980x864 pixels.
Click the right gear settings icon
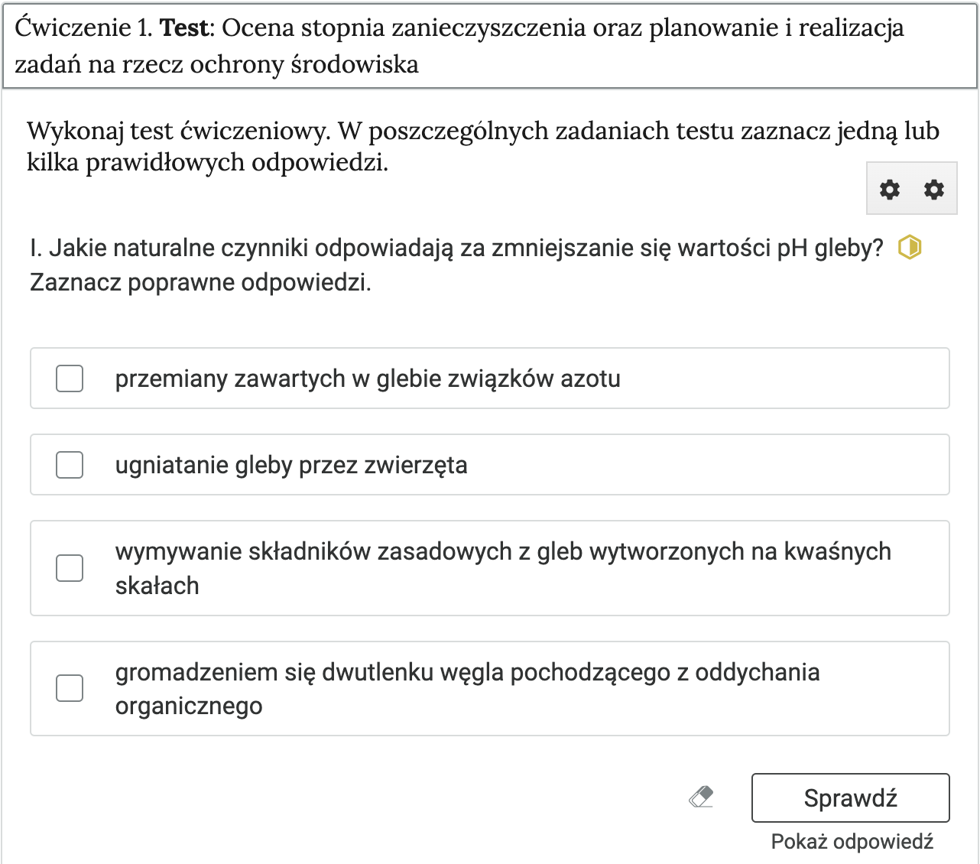pos(933,189)
